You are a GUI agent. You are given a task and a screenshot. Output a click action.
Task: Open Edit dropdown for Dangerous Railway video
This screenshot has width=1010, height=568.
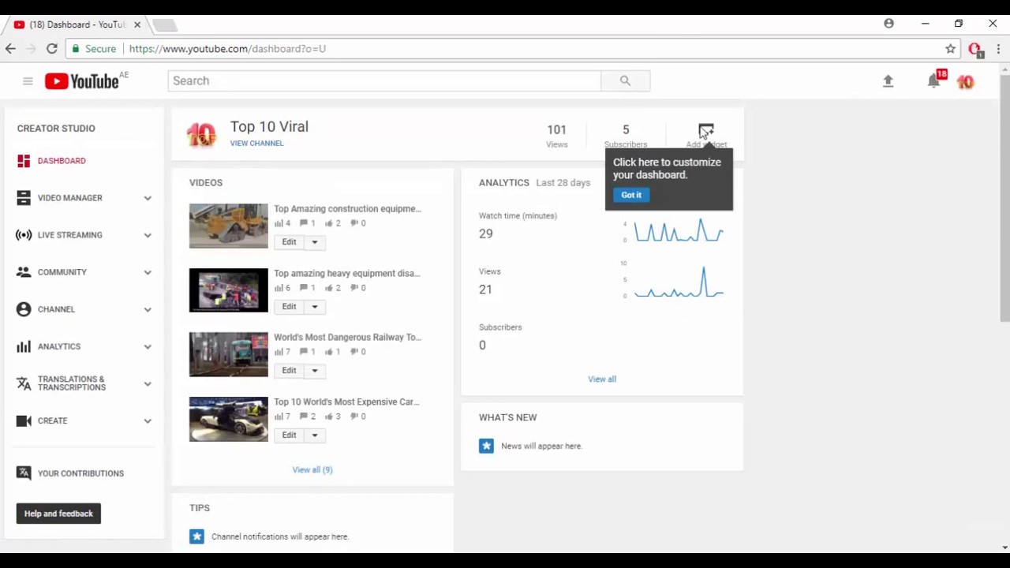[x=314, y=371]
